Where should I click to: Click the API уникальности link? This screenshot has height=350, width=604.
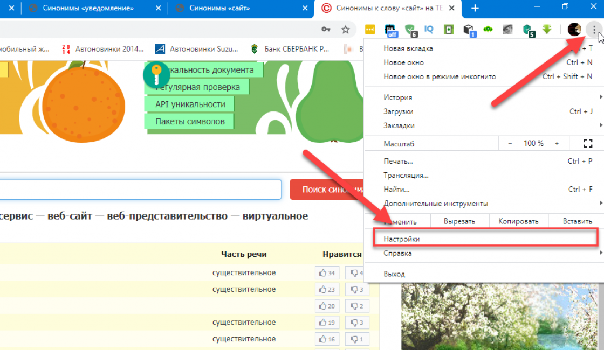[x=190, y=104]
